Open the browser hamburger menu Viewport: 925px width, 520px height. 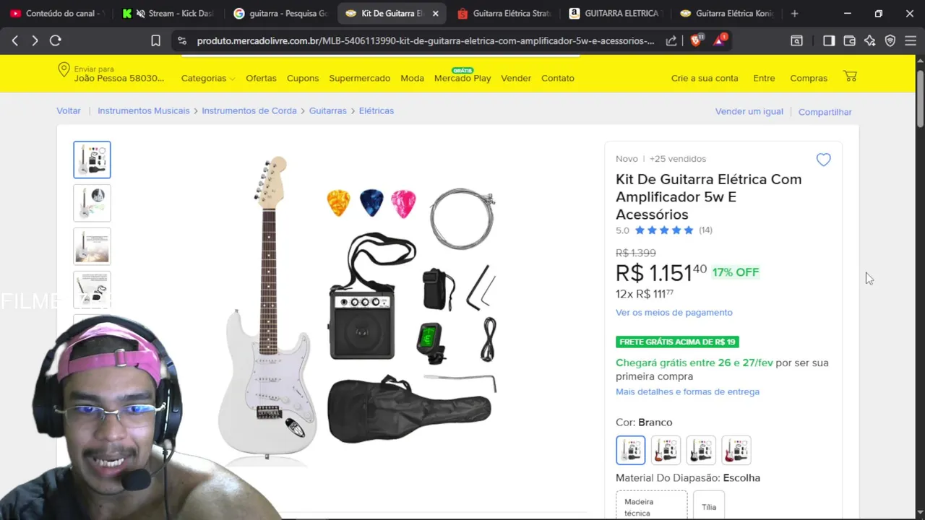click(911, 40)
